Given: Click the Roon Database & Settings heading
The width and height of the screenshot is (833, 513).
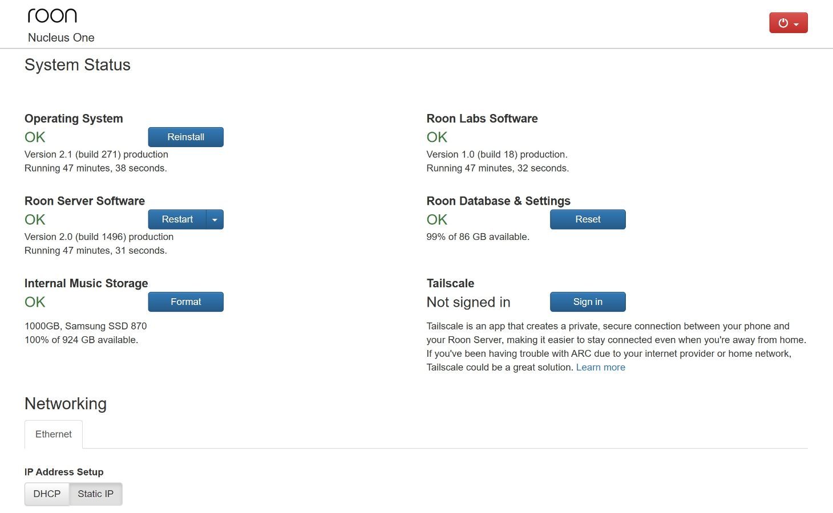Looking at the screenshot, I should (498, 201).
